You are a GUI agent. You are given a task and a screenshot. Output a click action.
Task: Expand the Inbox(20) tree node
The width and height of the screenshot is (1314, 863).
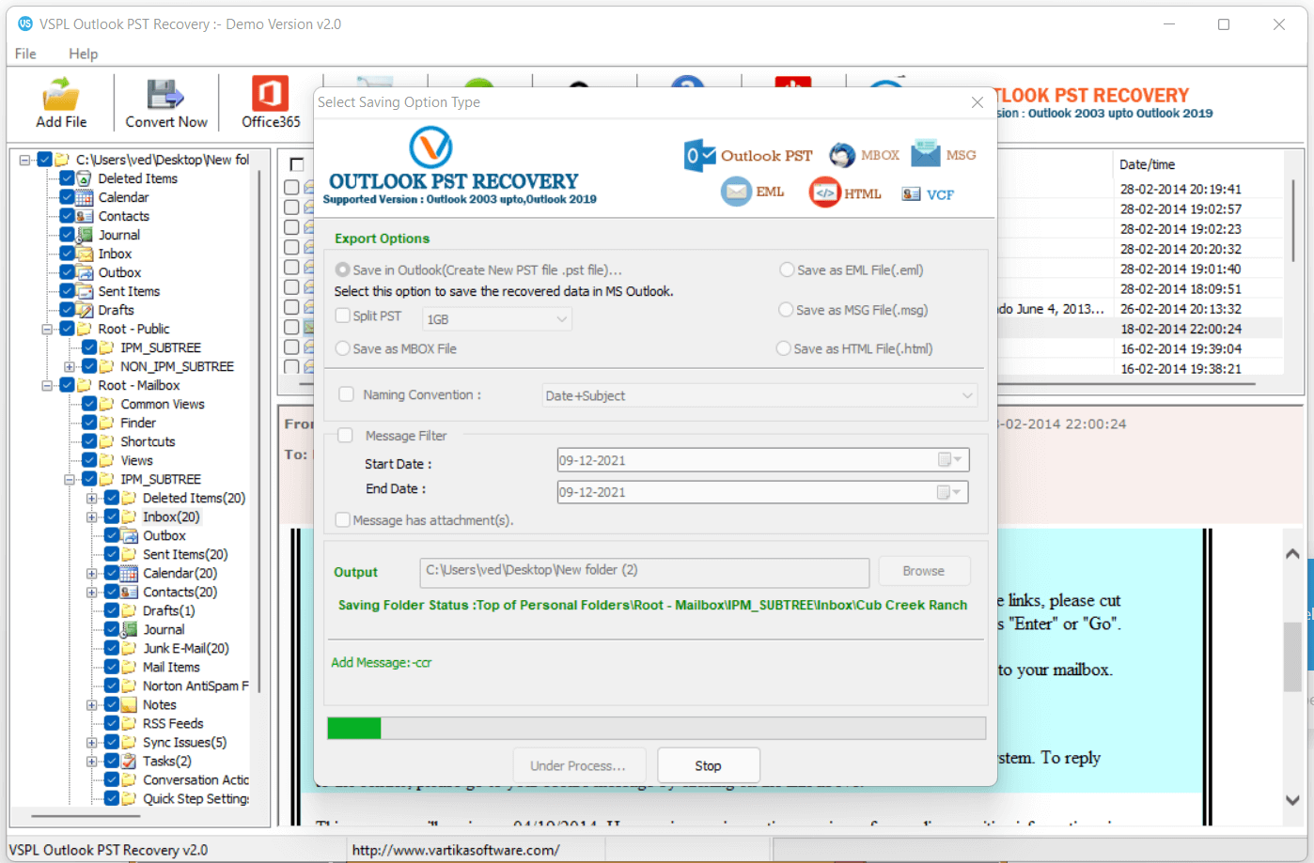click(x=92, y=516)
